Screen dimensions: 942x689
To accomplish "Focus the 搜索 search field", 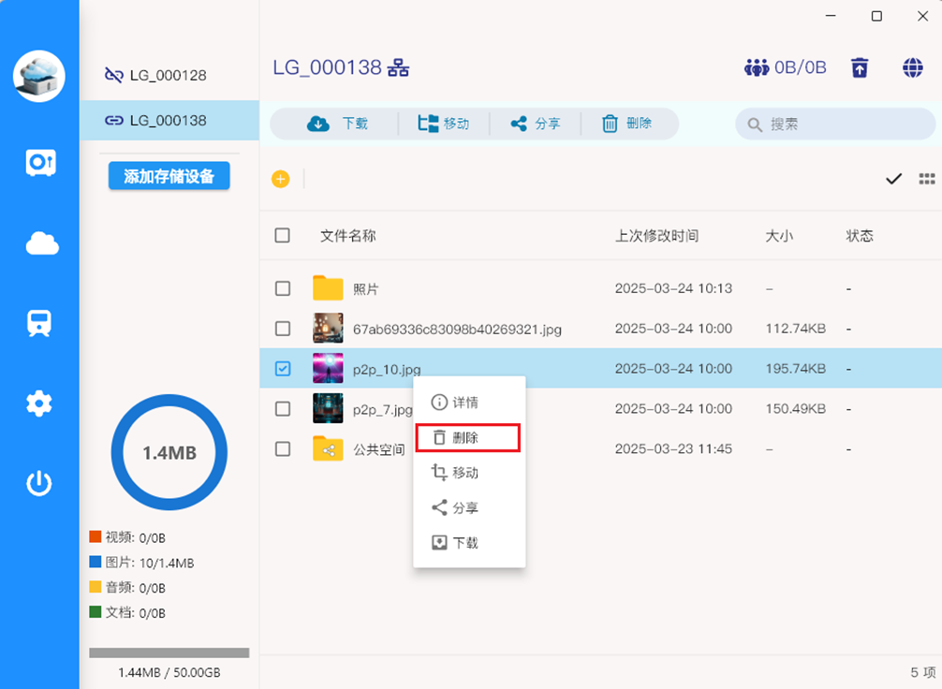I will [x=835, y=125].
